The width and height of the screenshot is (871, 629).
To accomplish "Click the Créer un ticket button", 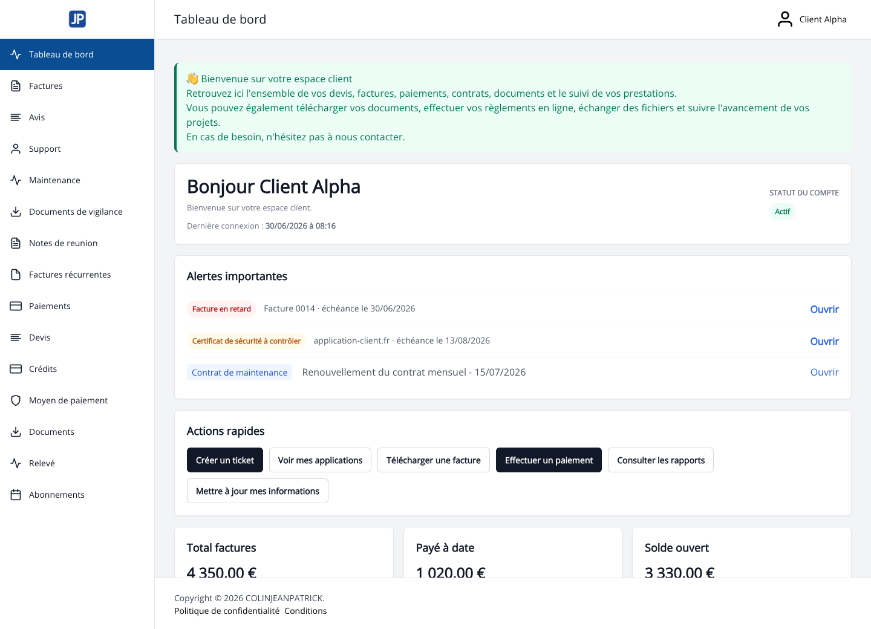I will tap(225, 460).
